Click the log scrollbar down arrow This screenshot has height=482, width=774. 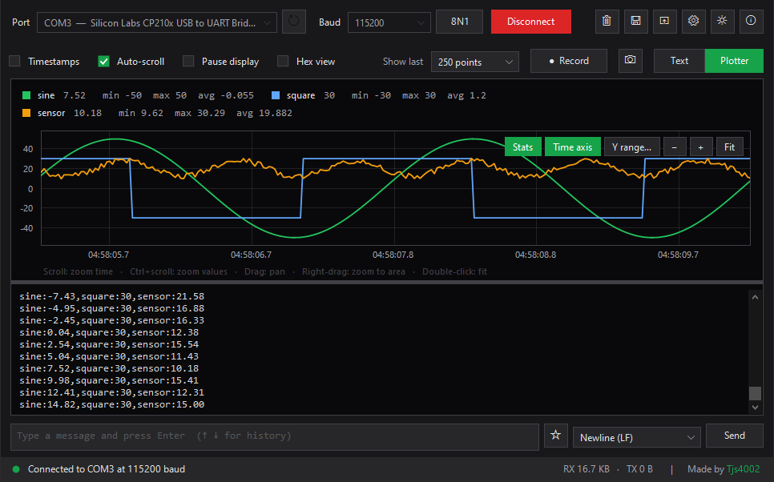click(755, 408)
